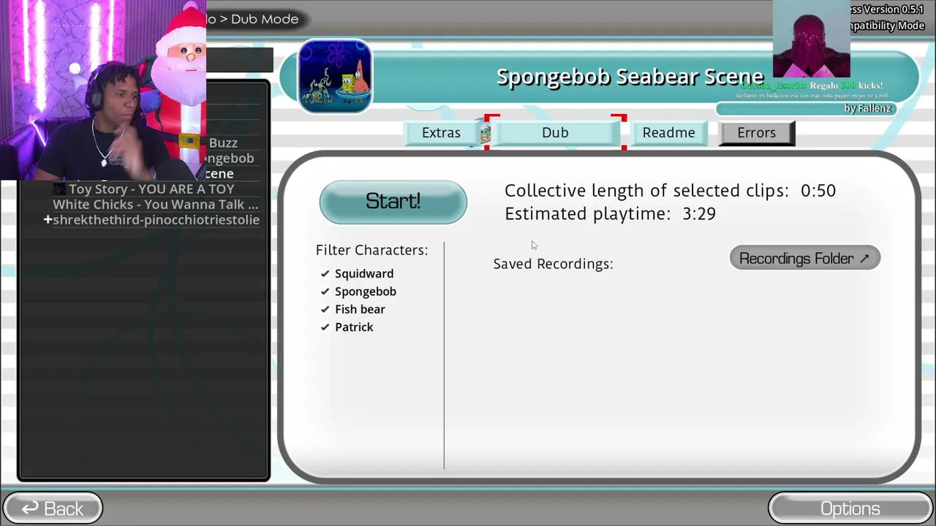936x526 pixels.
Task: Click 'Collective length of selected clips: 0:50'
Action: click(670, 191)
